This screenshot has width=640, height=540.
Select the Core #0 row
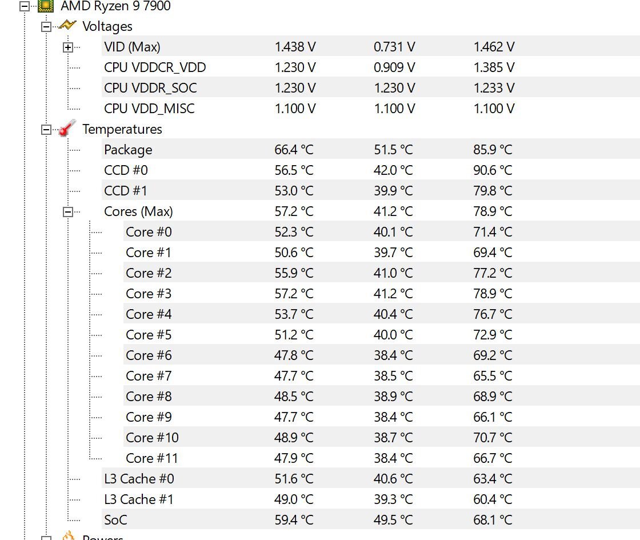point(382,232)
